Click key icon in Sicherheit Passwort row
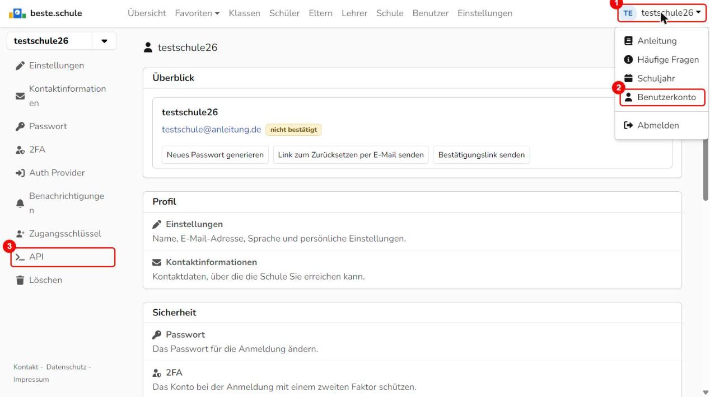This screenshot has height=397, width=710. pos(157,335)
